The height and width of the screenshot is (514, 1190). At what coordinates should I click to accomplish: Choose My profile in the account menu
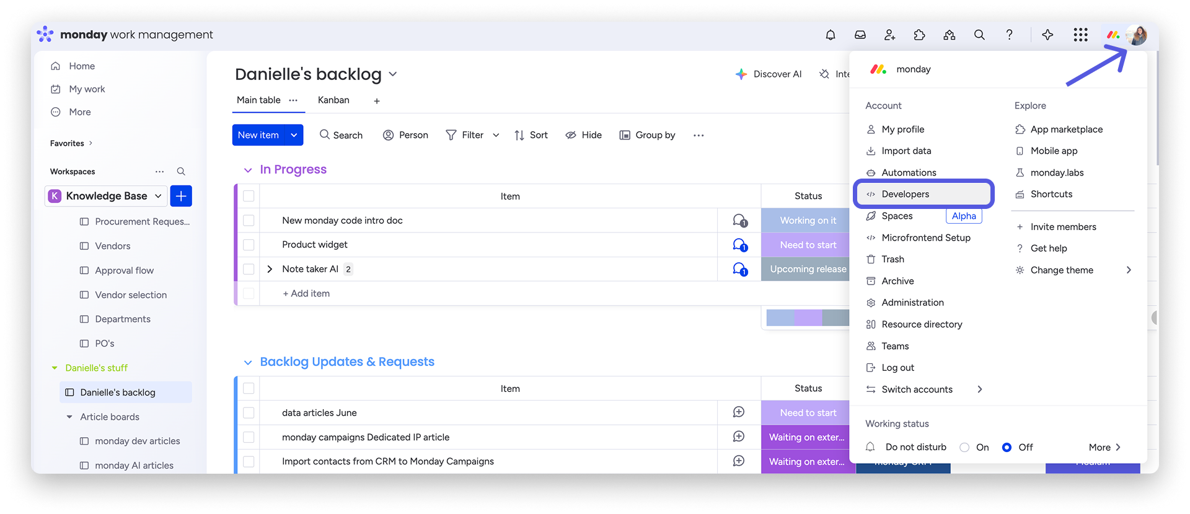click(902, 129)
